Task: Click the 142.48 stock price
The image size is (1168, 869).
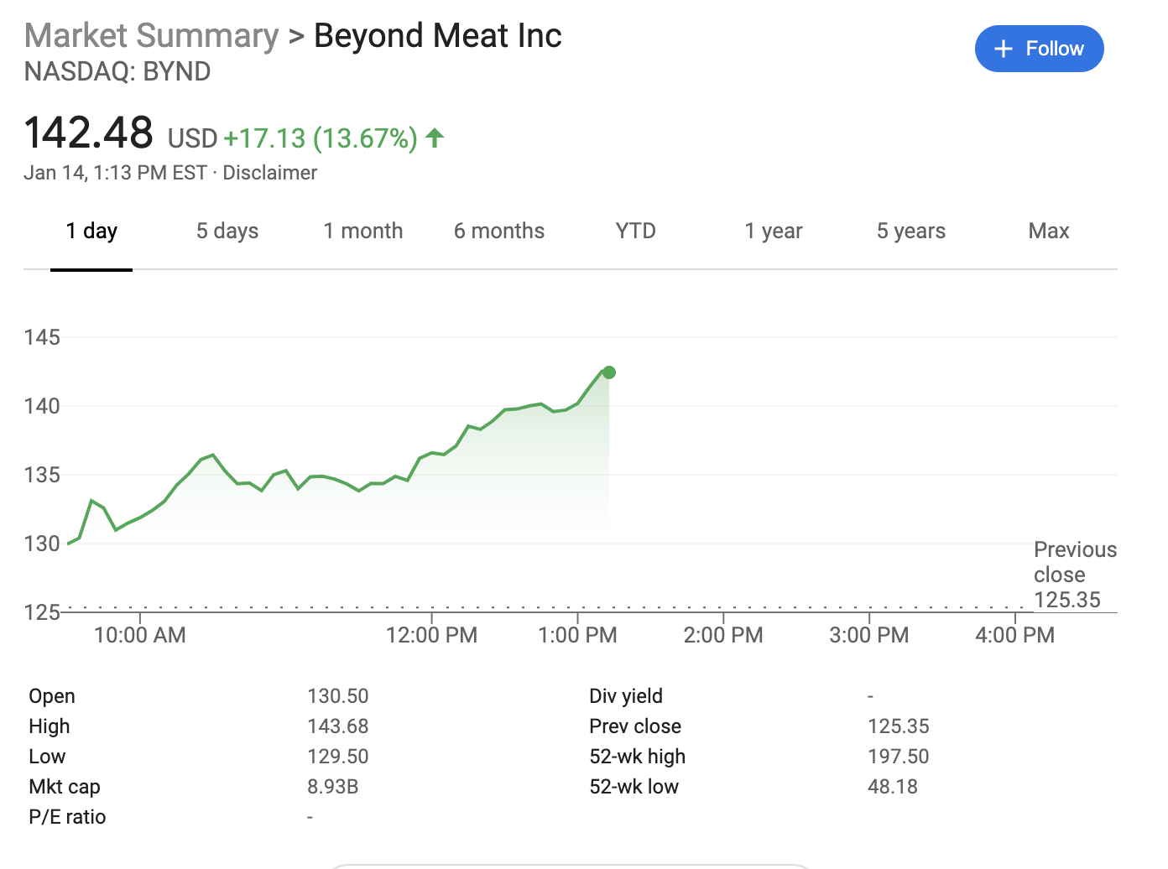Action: coord(88,133)
